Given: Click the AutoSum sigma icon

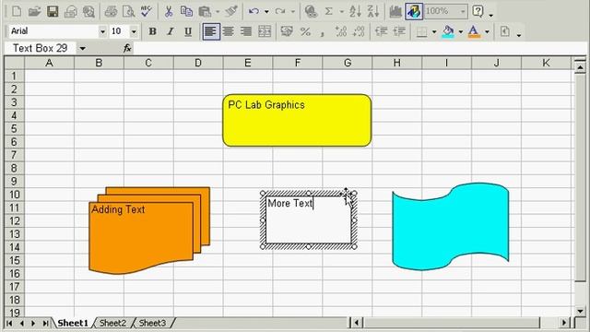Looking at the screenshot, I should 329,12.
